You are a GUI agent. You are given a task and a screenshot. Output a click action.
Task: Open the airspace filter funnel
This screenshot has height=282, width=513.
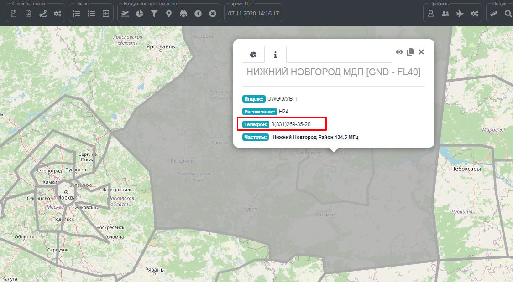tap(154, 14)
